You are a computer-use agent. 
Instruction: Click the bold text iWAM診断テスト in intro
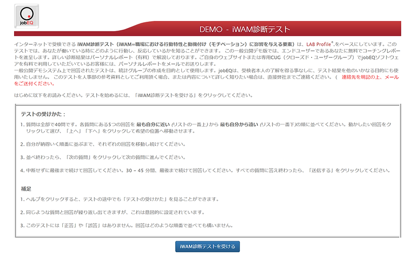(95, 44)
